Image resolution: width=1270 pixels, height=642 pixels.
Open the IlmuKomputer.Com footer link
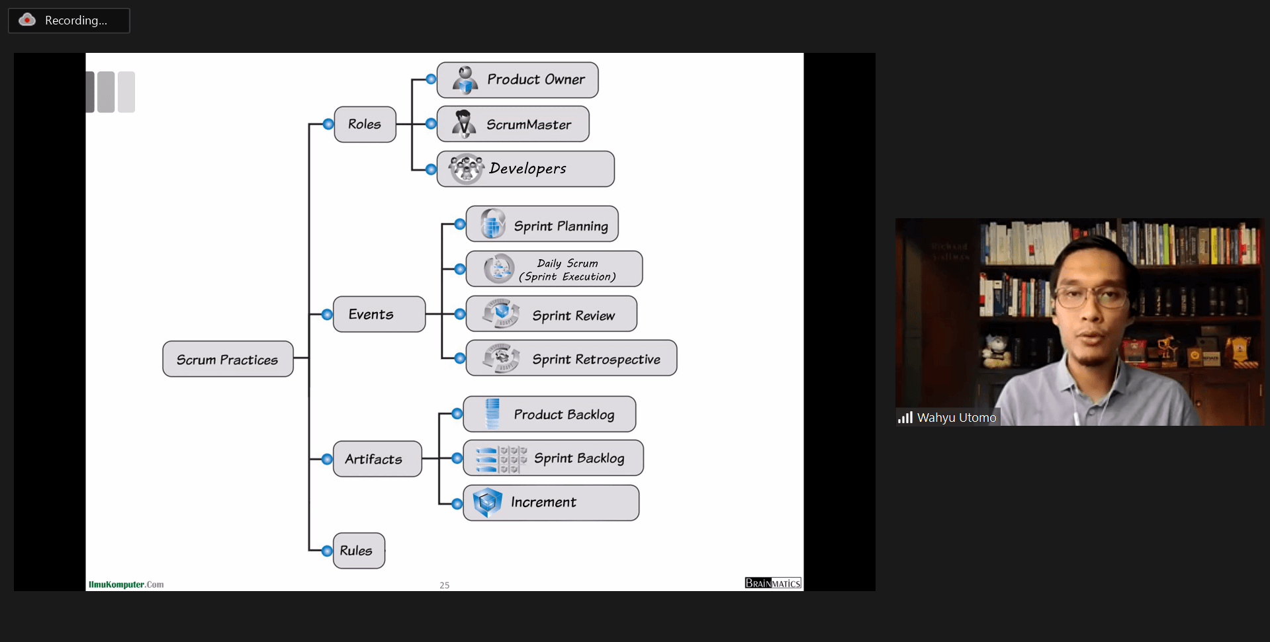[126, 584]
